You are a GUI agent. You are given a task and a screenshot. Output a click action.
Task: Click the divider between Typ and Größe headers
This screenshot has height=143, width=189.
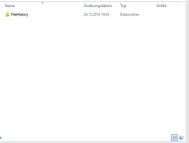pos(155,6)
